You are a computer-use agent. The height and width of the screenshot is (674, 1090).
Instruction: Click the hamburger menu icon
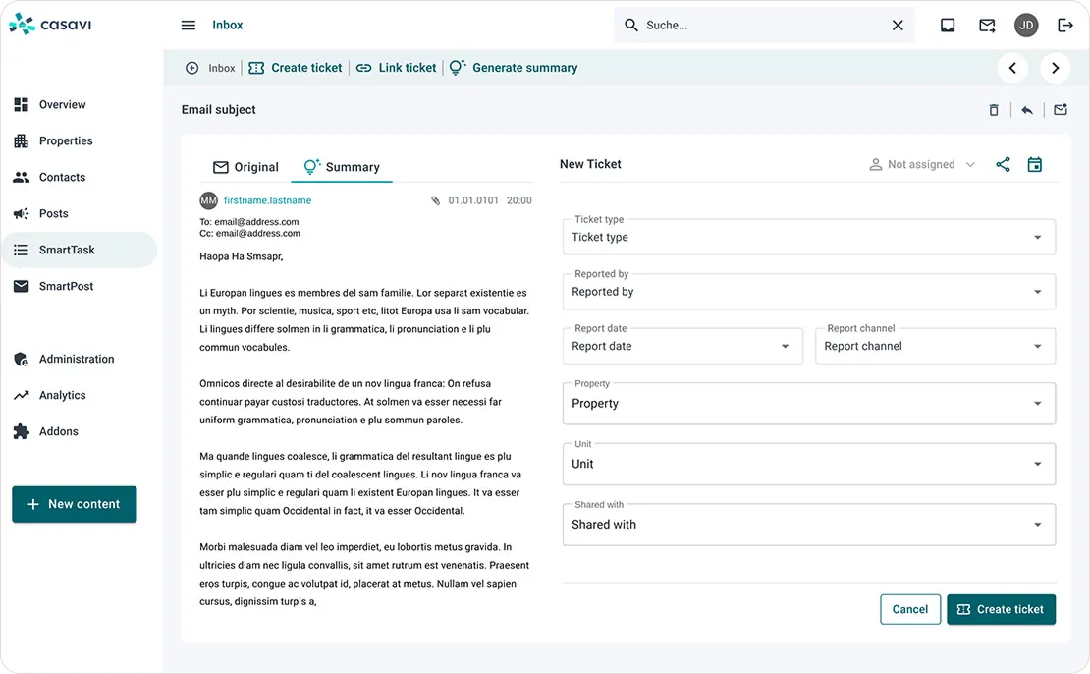(x=189, y=26)
